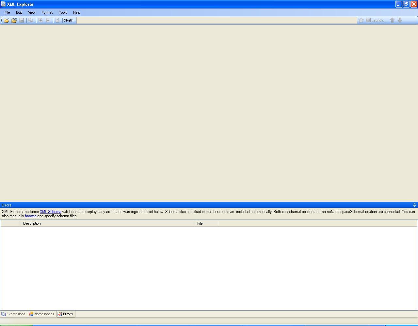This screenshot has height=326, width=418.
Task: Click the Open URL folder-with-link icon
Action: (14, 20)
